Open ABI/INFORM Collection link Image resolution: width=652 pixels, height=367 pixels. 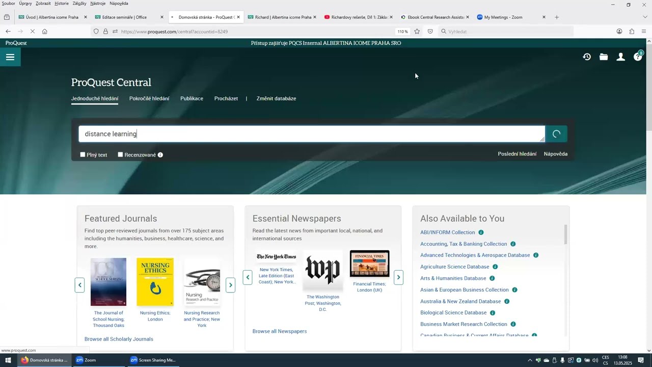pos(448,232)
